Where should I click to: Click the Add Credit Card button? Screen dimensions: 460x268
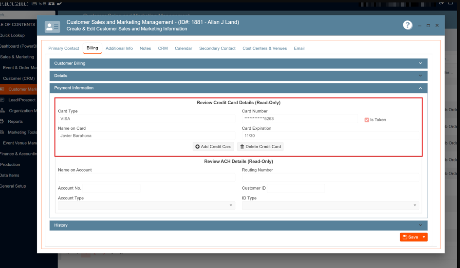coord(214,147)
